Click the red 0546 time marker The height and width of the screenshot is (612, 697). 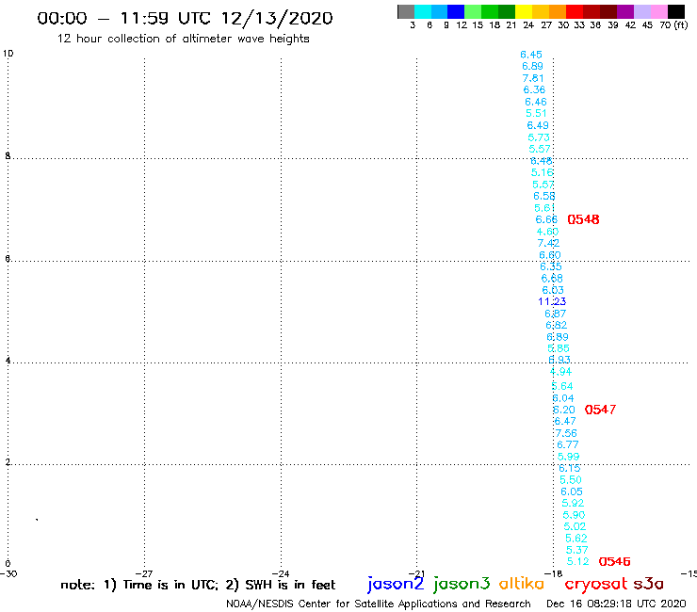(x=614, y=562)
